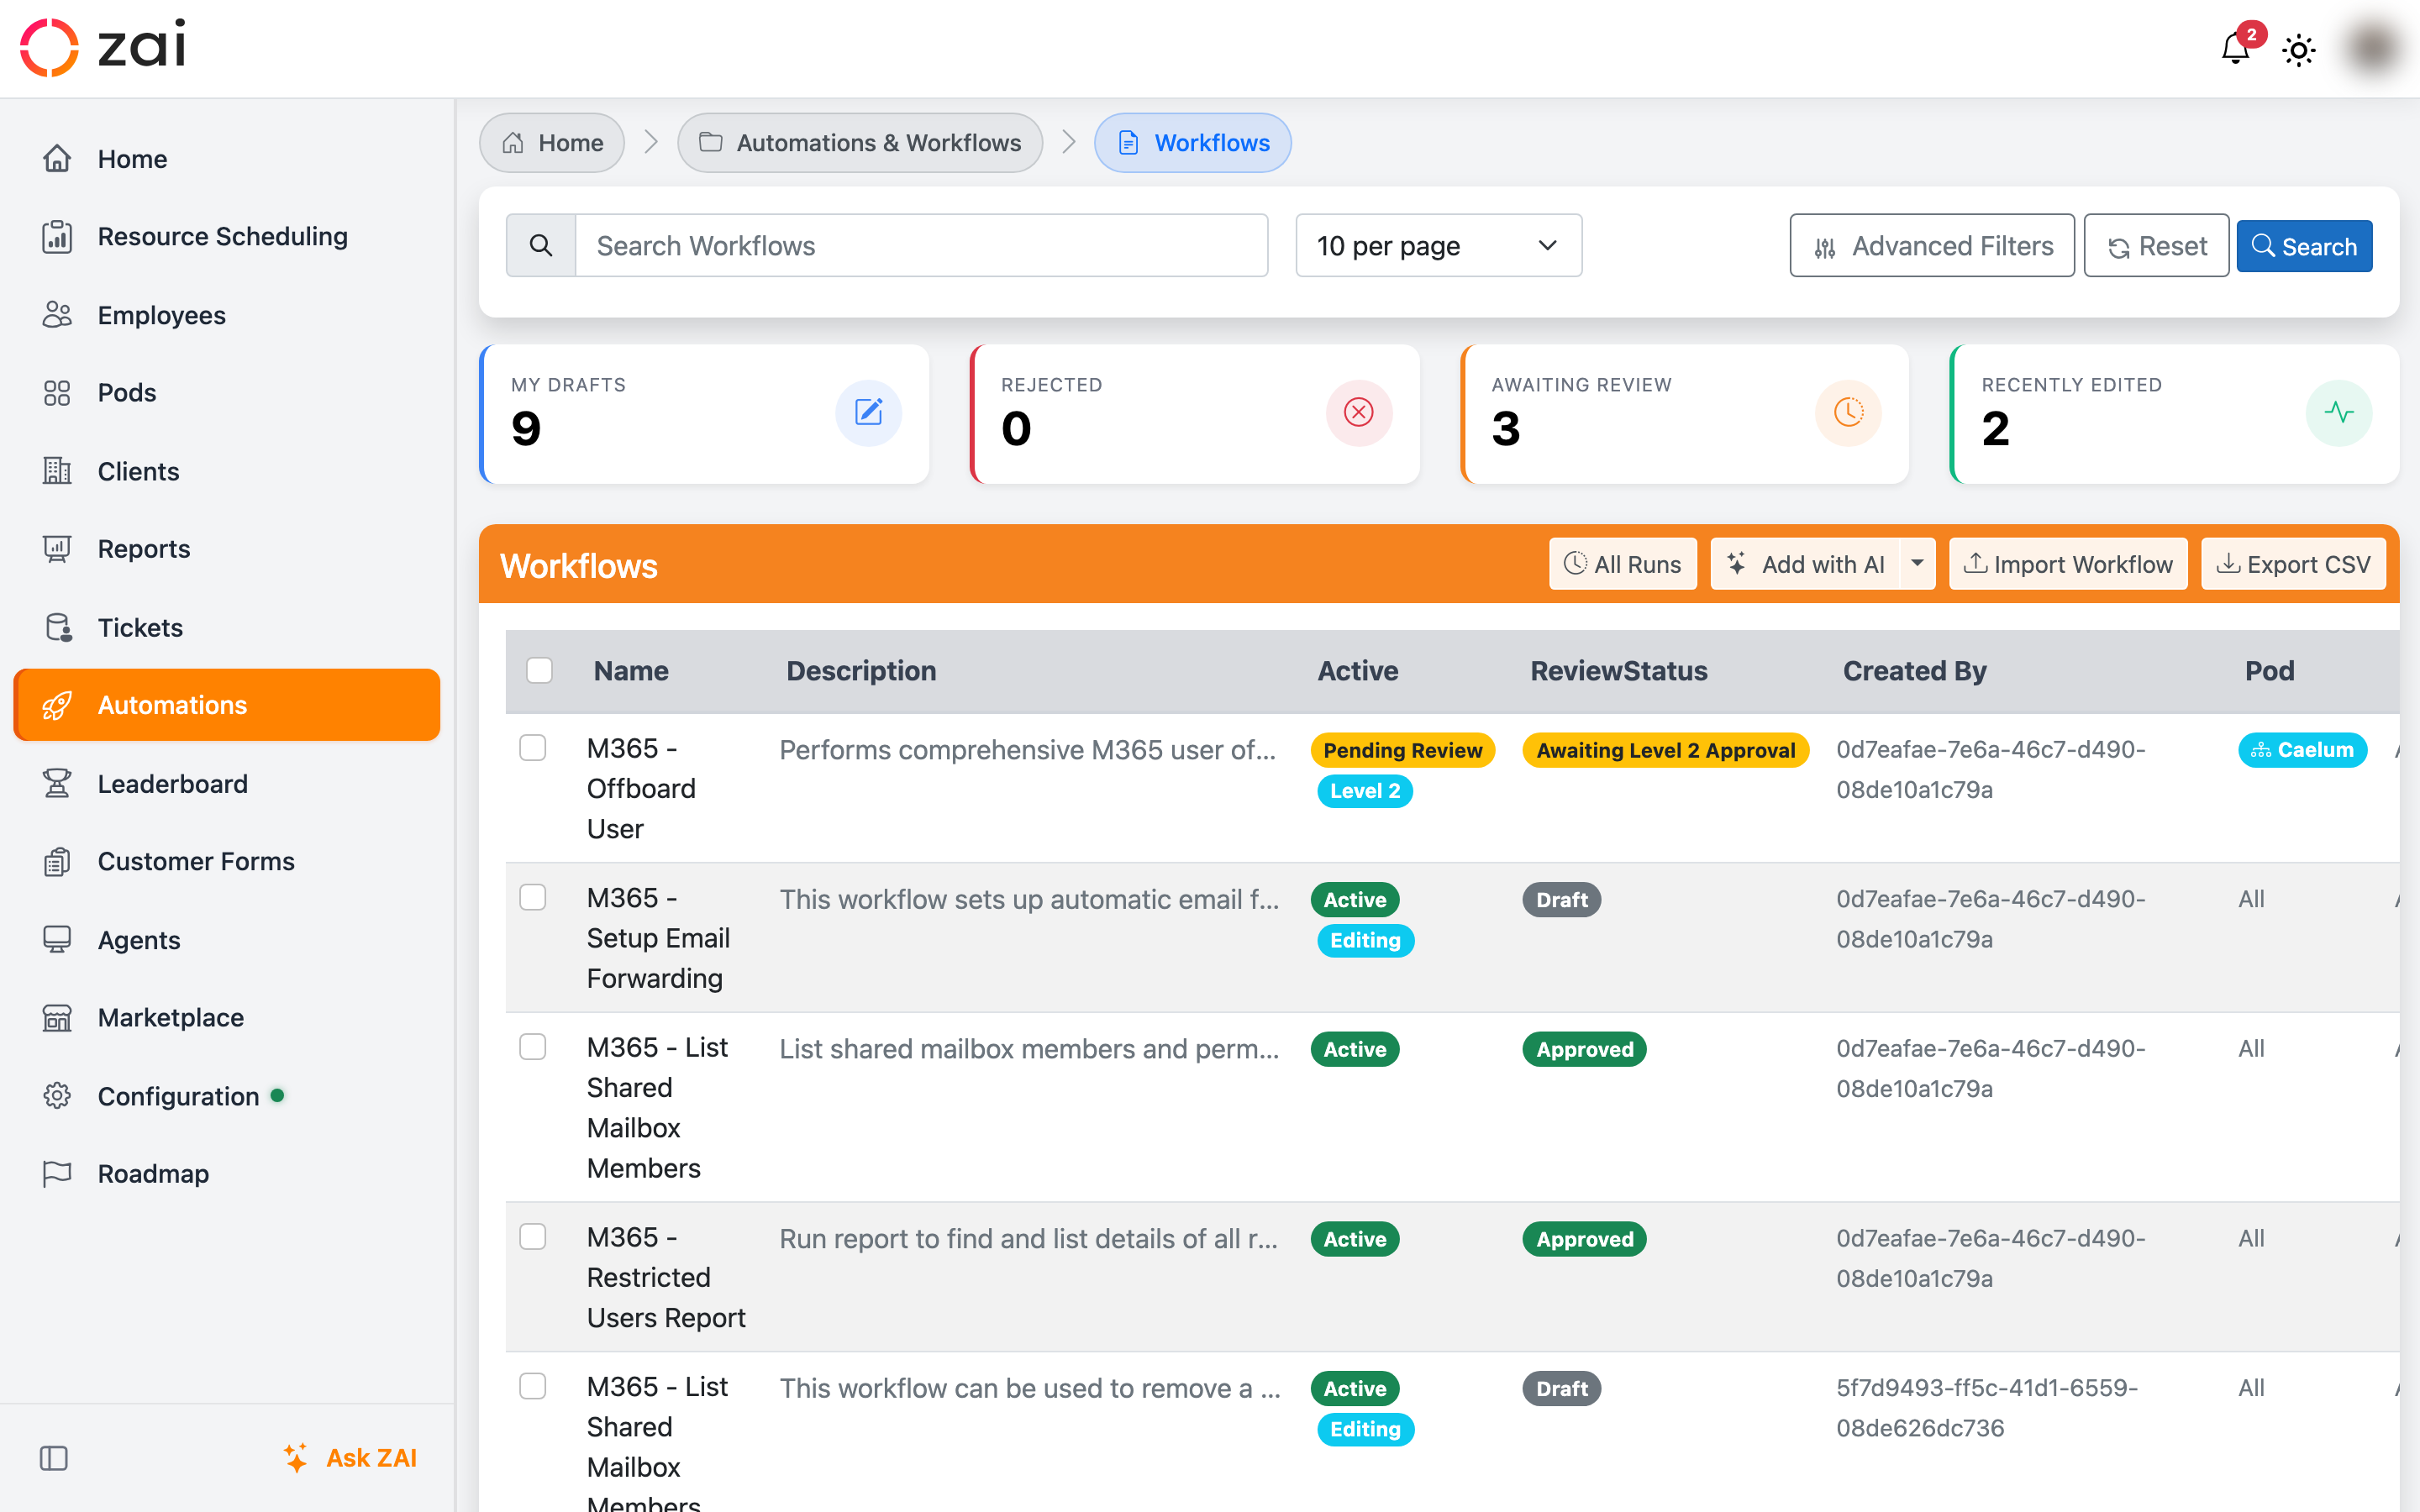Screen dimensions: 2420x1512
Task: Click Resource Scheduling chart icon
Action: click(57, 237)
